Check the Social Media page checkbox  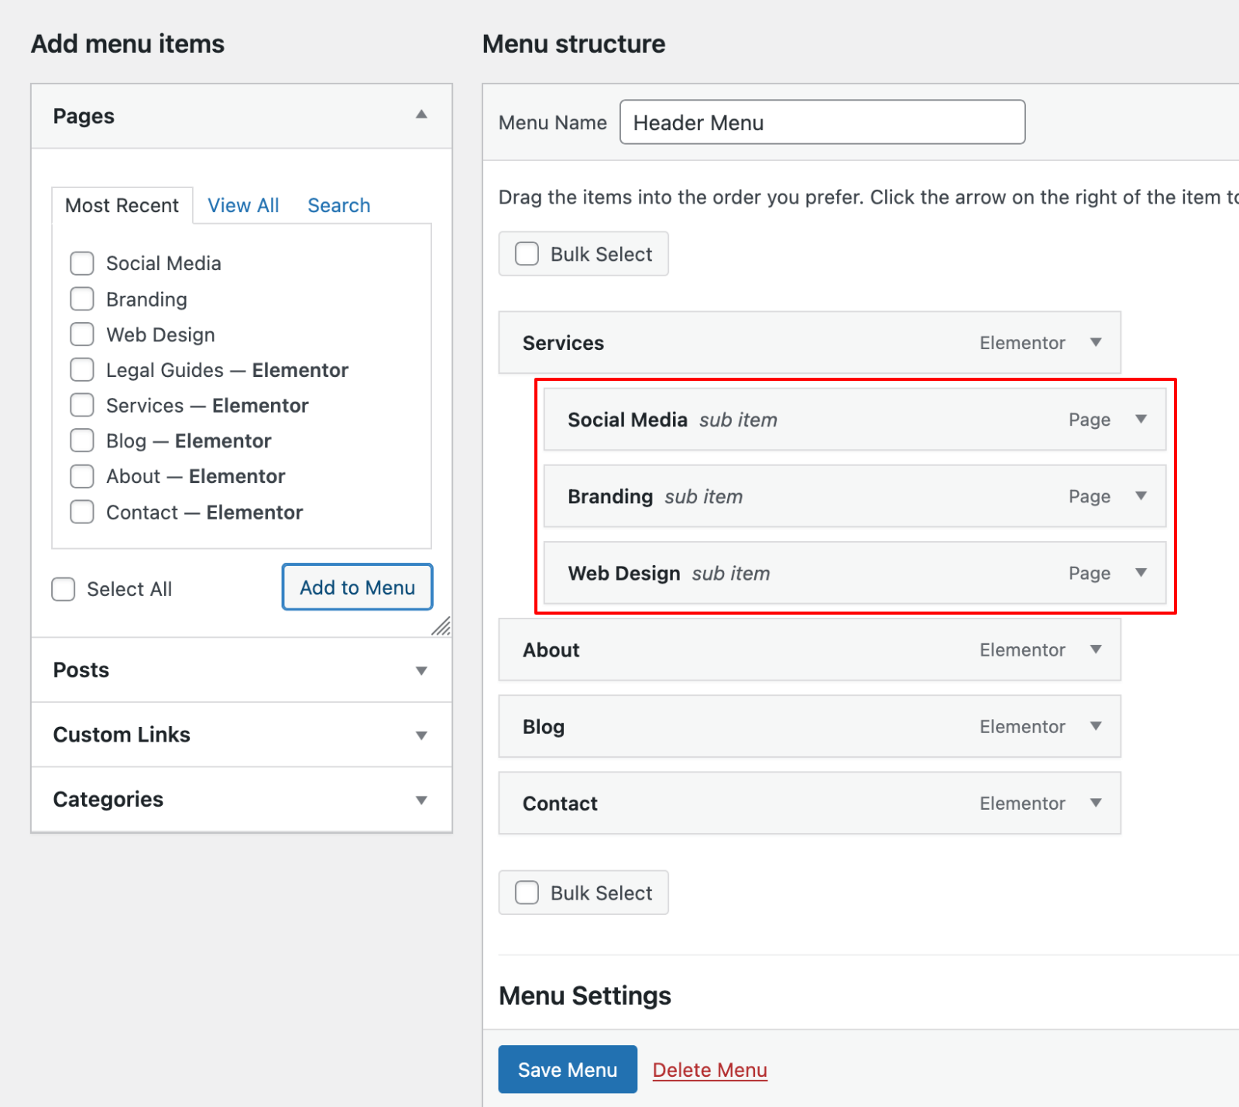(x=82, y=263)
